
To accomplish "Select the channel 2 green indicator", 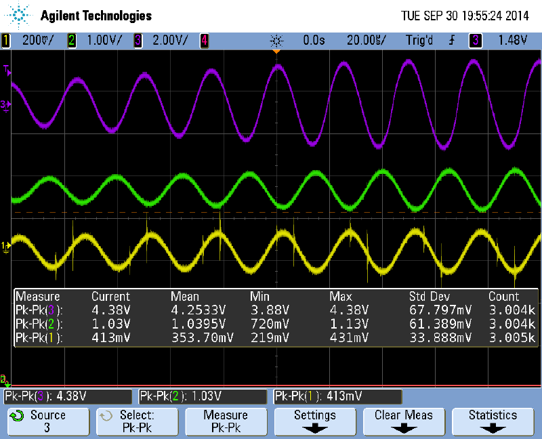I will (71, 41).
